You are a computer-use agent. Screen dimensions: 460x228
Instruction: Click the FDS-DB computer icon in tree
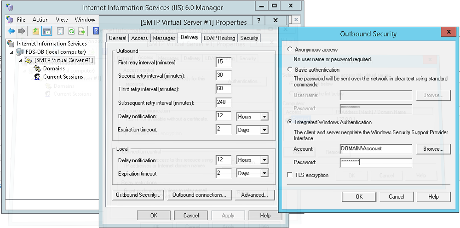pos(20,52)
